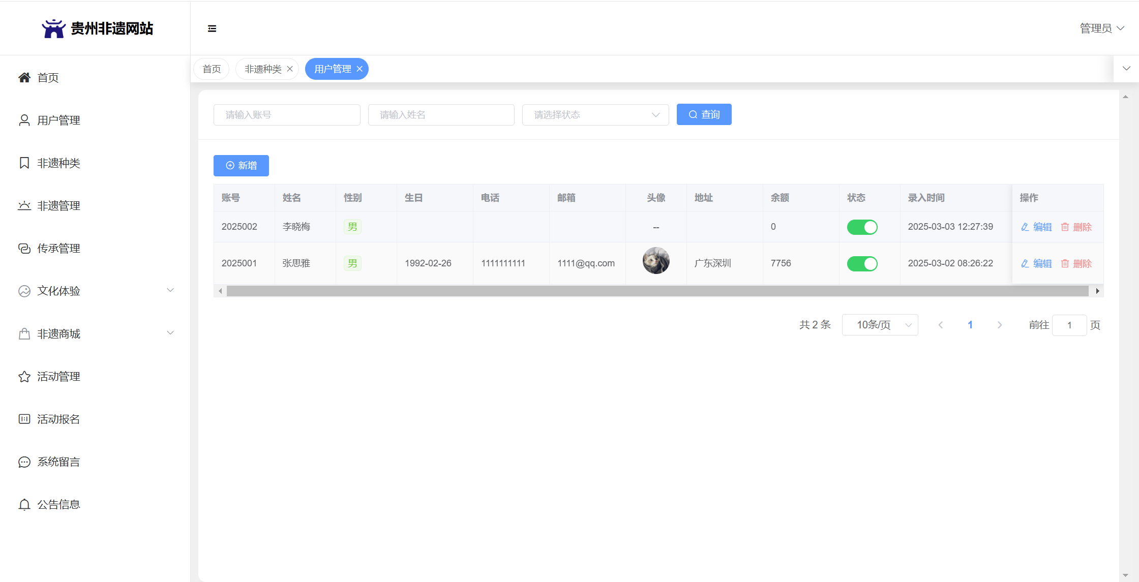Open the 10条/页 page size dropdown
Screen dimensions: 1139x582
coord(880,325)
